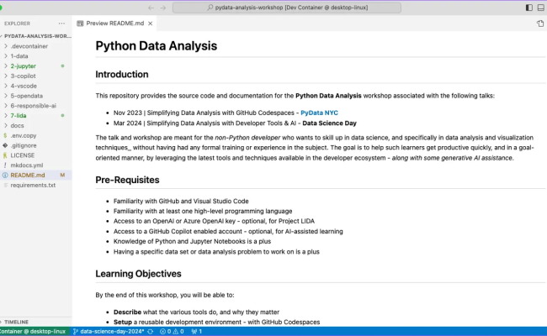Click the Python Data Analysis heading
The image size is (547, 336).
pos(157,46)
